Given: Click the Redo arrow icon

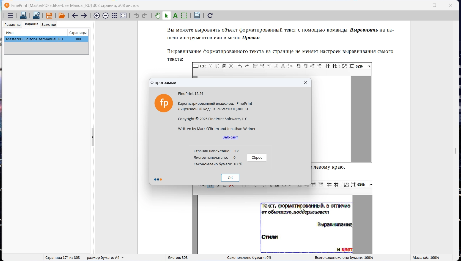Looking at the screenshot, I should pos(144,16).
